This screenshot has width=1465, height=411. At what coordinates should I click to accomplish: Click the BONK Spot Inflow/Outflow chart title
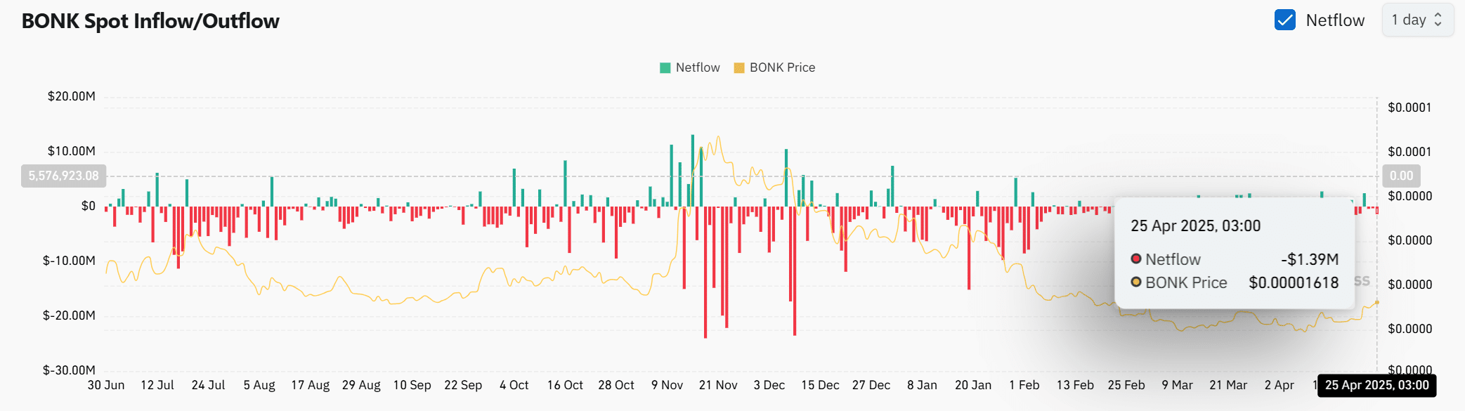click(x=150, y=21)
